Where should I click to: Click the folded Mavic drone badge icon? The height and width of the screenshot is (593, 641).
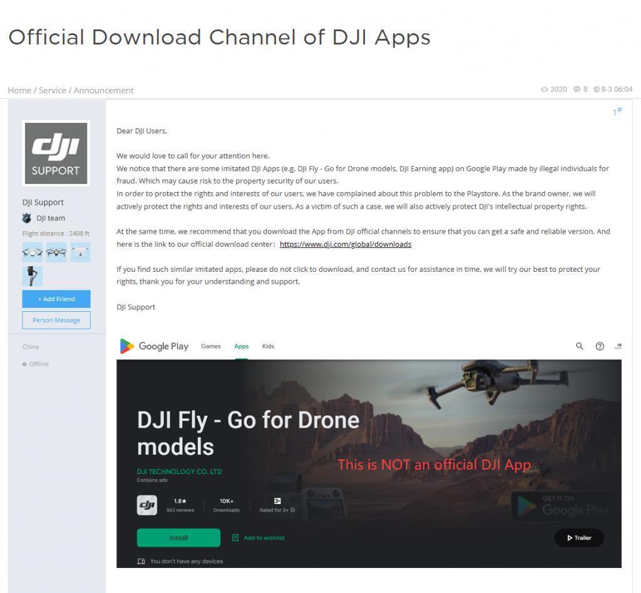coord(56,252)
